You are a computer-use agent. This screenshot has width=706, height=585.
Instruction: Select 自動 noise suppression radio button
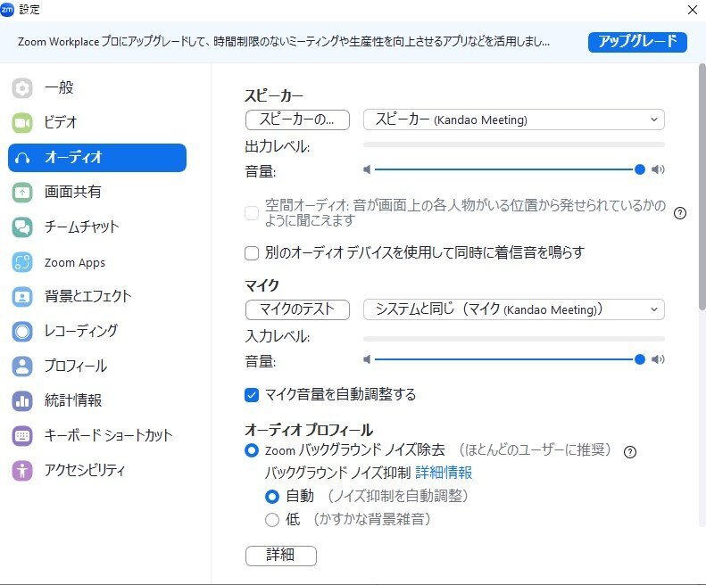click(x=272, y=497)
